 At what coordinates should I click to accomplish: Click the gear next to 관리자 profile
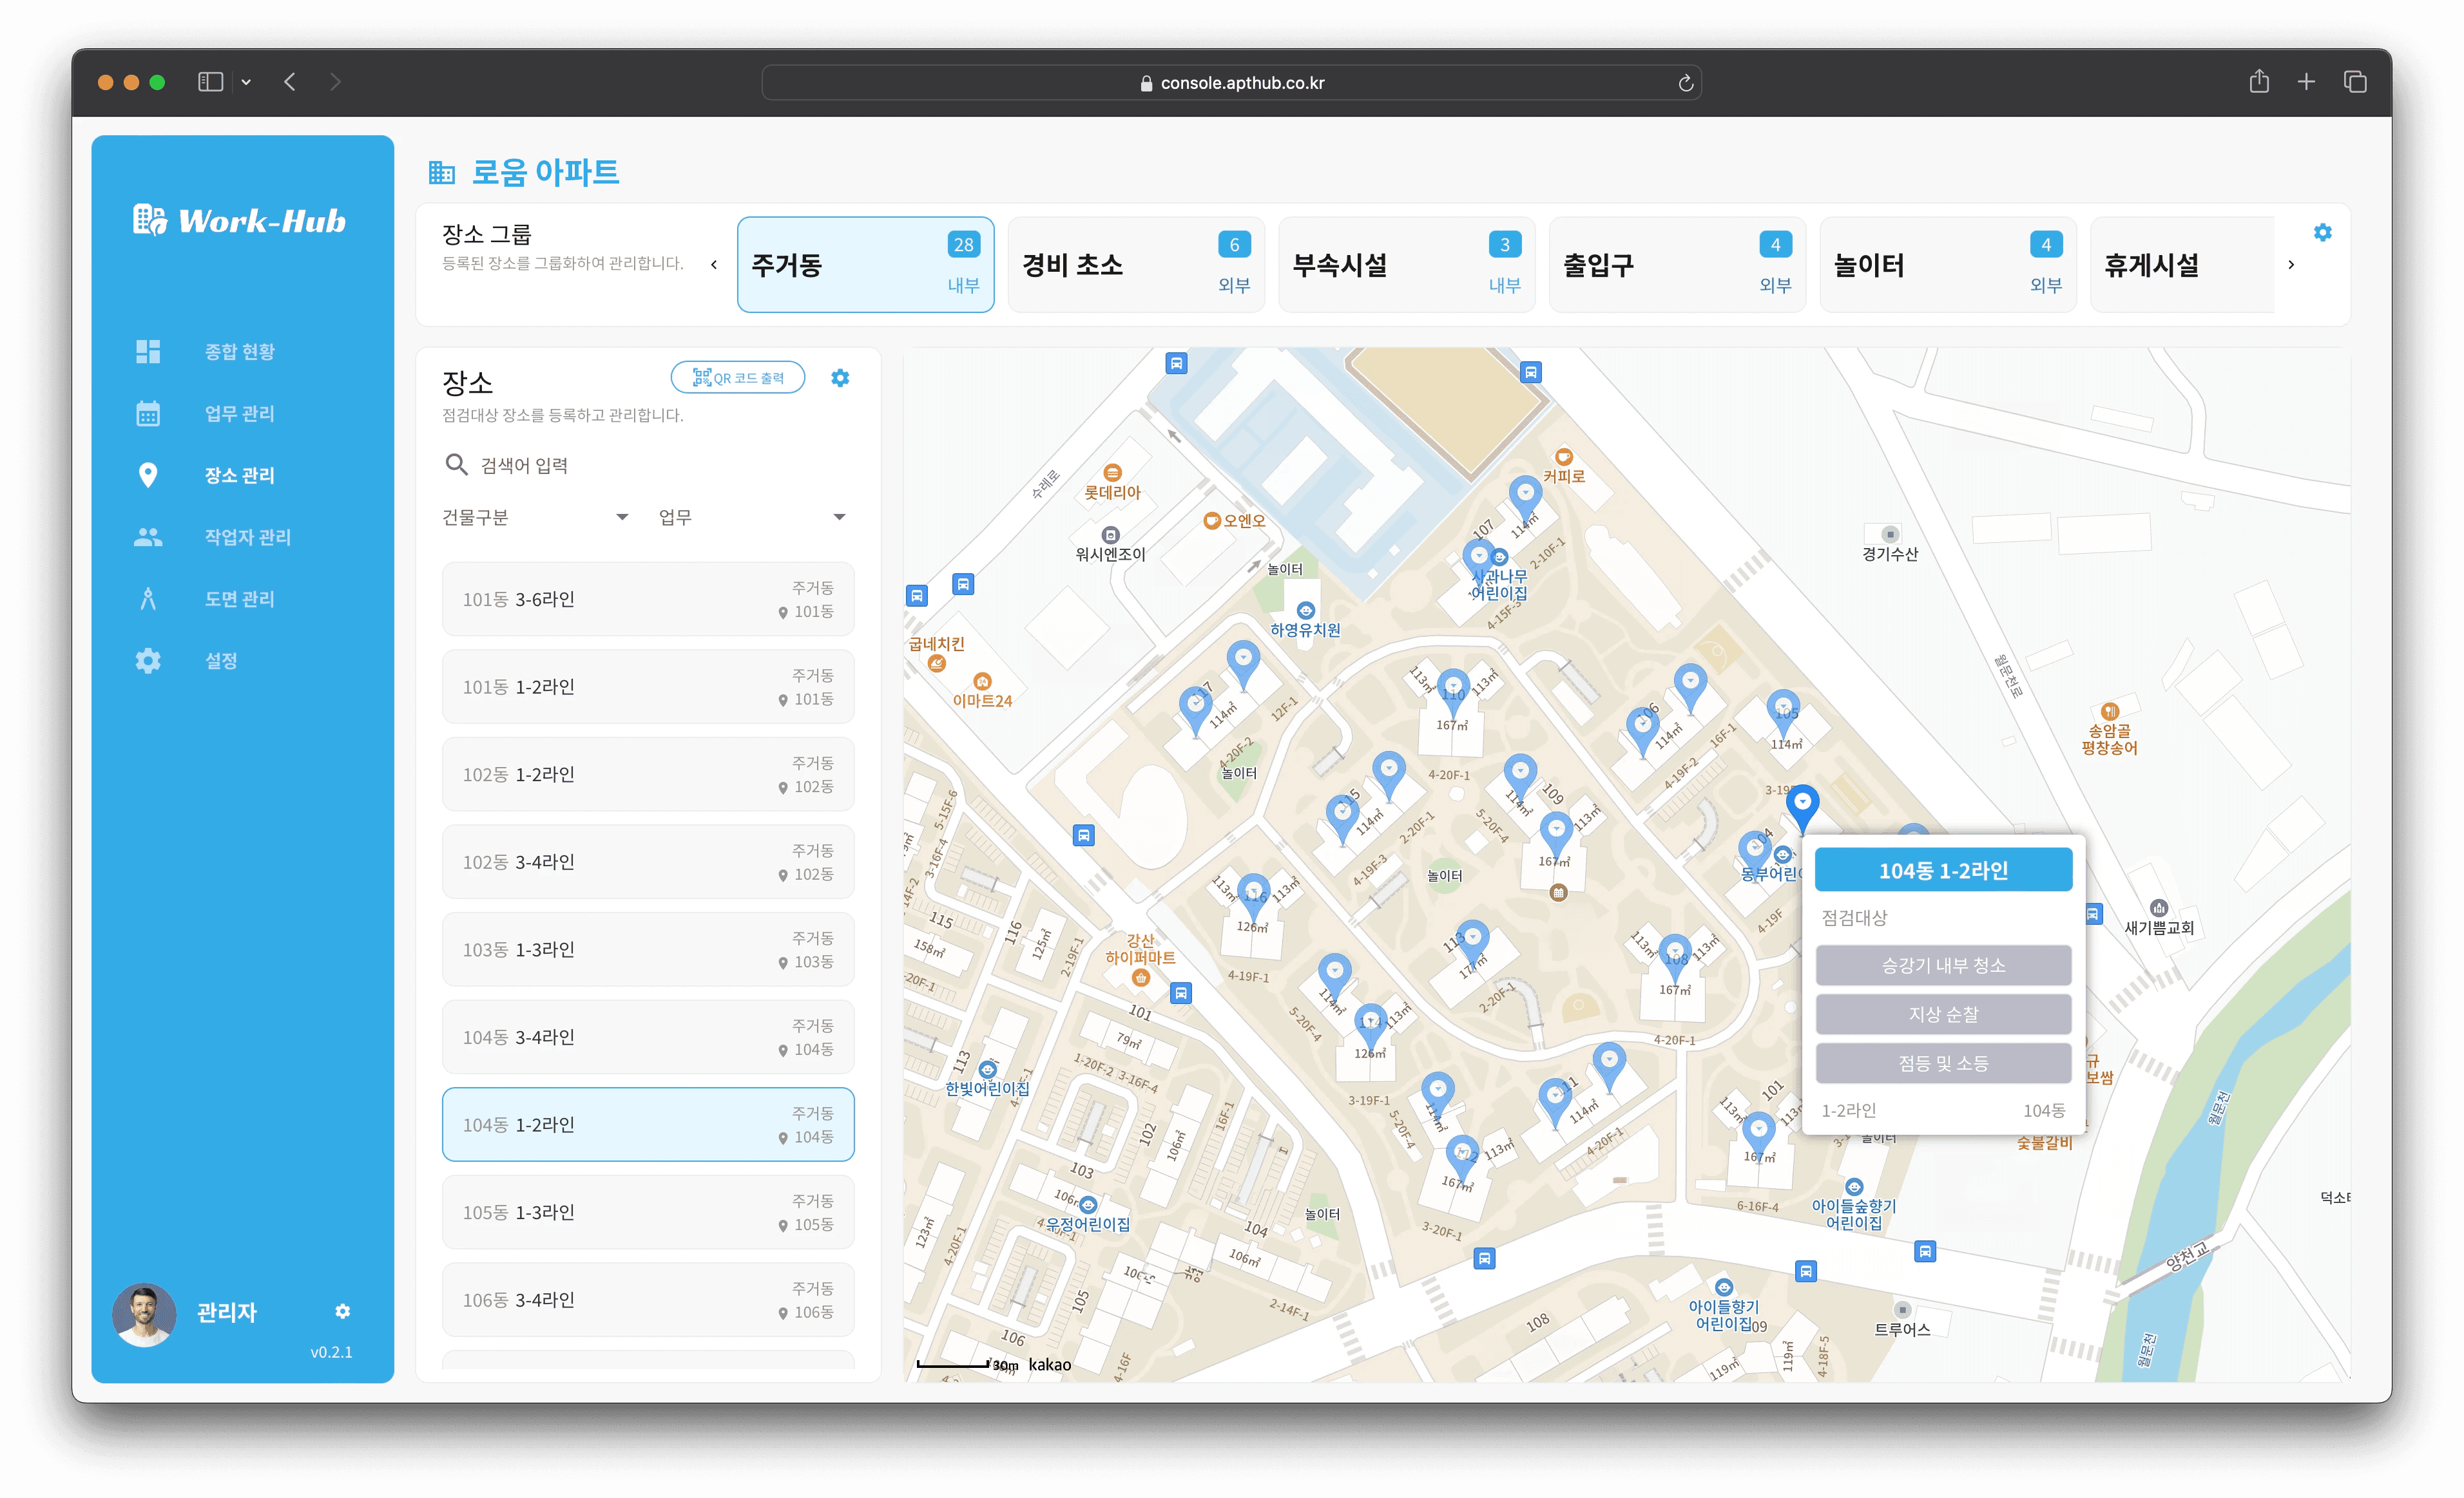click(342, 1311)
